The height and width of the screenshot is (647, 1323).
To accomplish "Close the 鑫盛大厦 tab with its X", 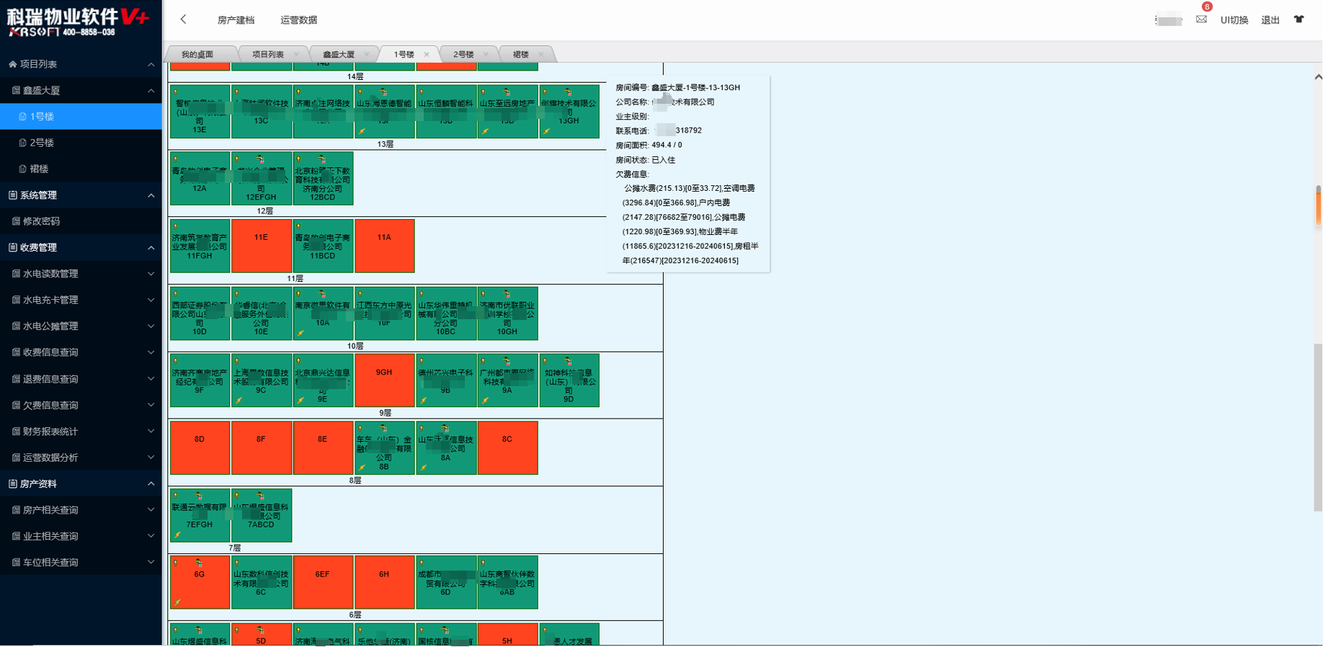I will [x=367, y=55].
